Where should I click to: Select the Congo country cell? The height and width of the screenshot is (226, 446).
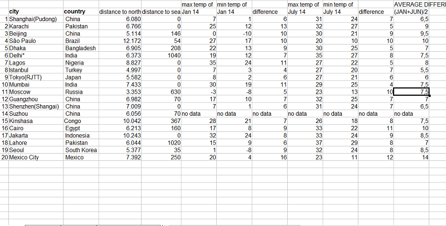81,121
